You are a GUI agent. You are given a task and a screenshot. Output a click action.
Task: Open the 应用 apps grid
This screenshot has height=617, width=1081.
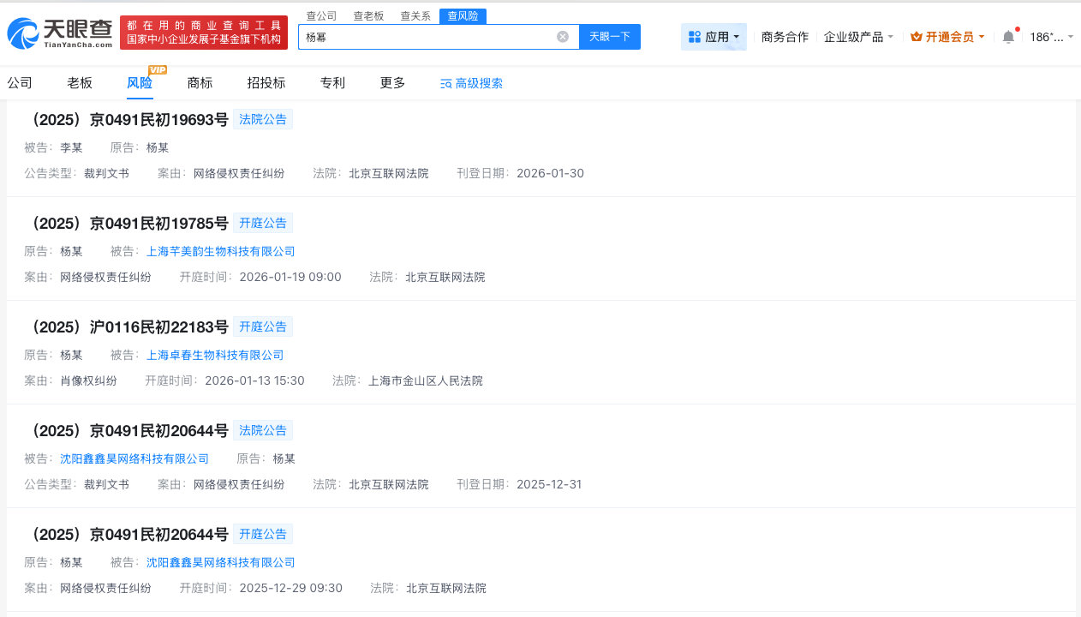(x=713, y=36)
